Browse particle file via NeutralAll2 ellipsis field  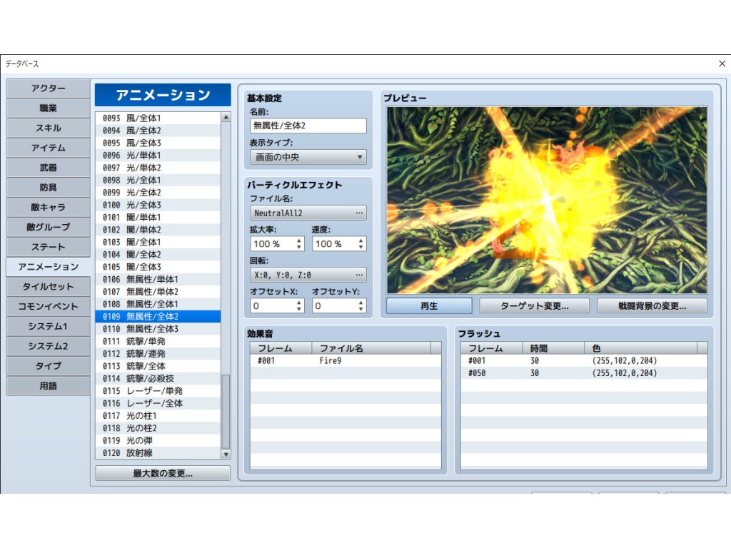pyautogui.click(x=308, y=213)
